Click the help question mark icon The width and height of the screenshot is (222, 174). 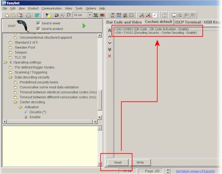pyautogui.click(x=164, y=15)
